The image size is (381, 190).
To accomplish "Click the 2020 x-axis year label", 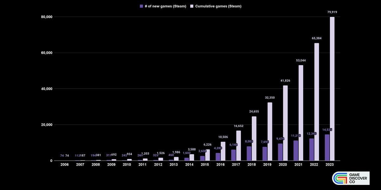I will 283,165.
